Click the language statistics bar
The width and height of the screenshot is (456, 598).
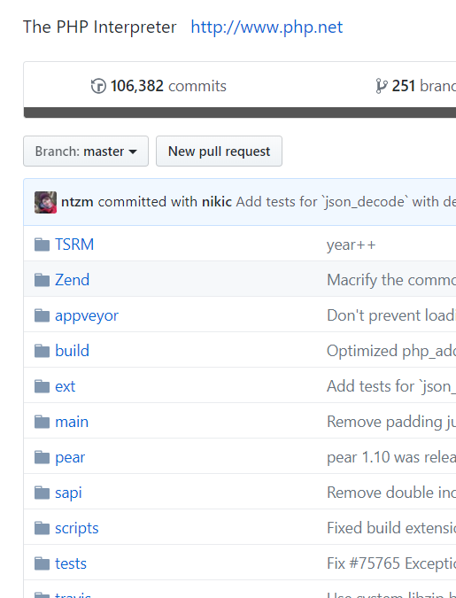click(240, 113)
